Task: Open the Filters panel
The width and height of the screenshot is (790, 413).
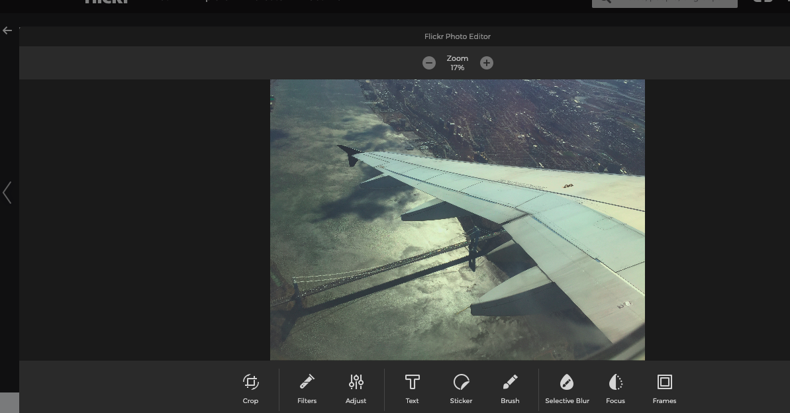Action: click(307, 389)
